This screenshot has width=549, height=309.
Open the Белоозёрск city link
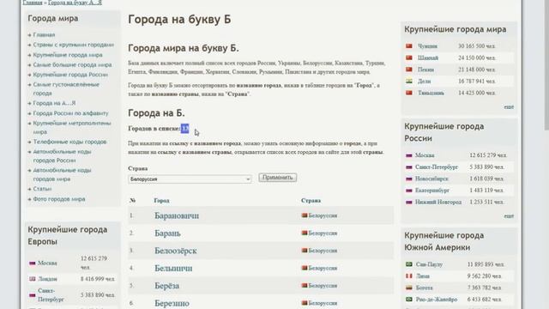click(x=175, y=251)
